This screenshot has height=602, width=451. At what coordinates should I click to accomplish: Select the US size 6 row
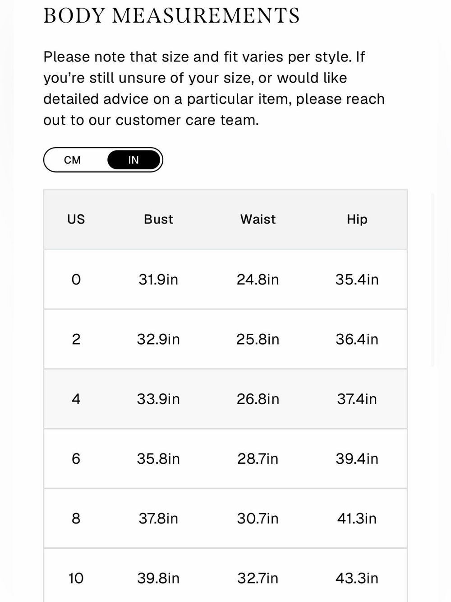(225, 458)
